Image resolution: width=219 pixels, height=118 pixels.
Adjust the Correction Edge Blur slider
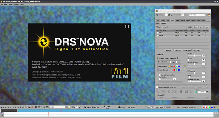(x=194, y=81)
